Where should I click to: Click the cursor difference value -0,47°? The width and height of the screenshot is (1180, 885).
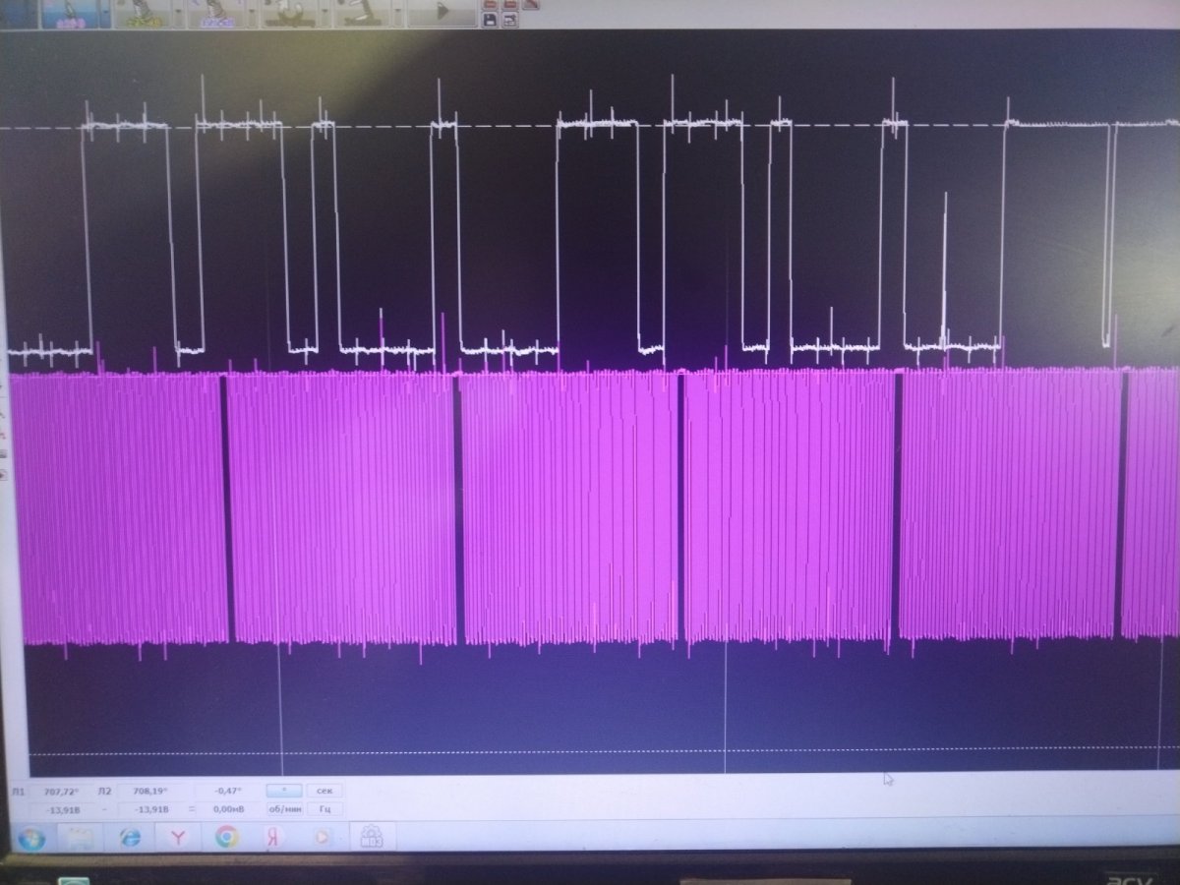pyautogui.click(x=228, y=791)
